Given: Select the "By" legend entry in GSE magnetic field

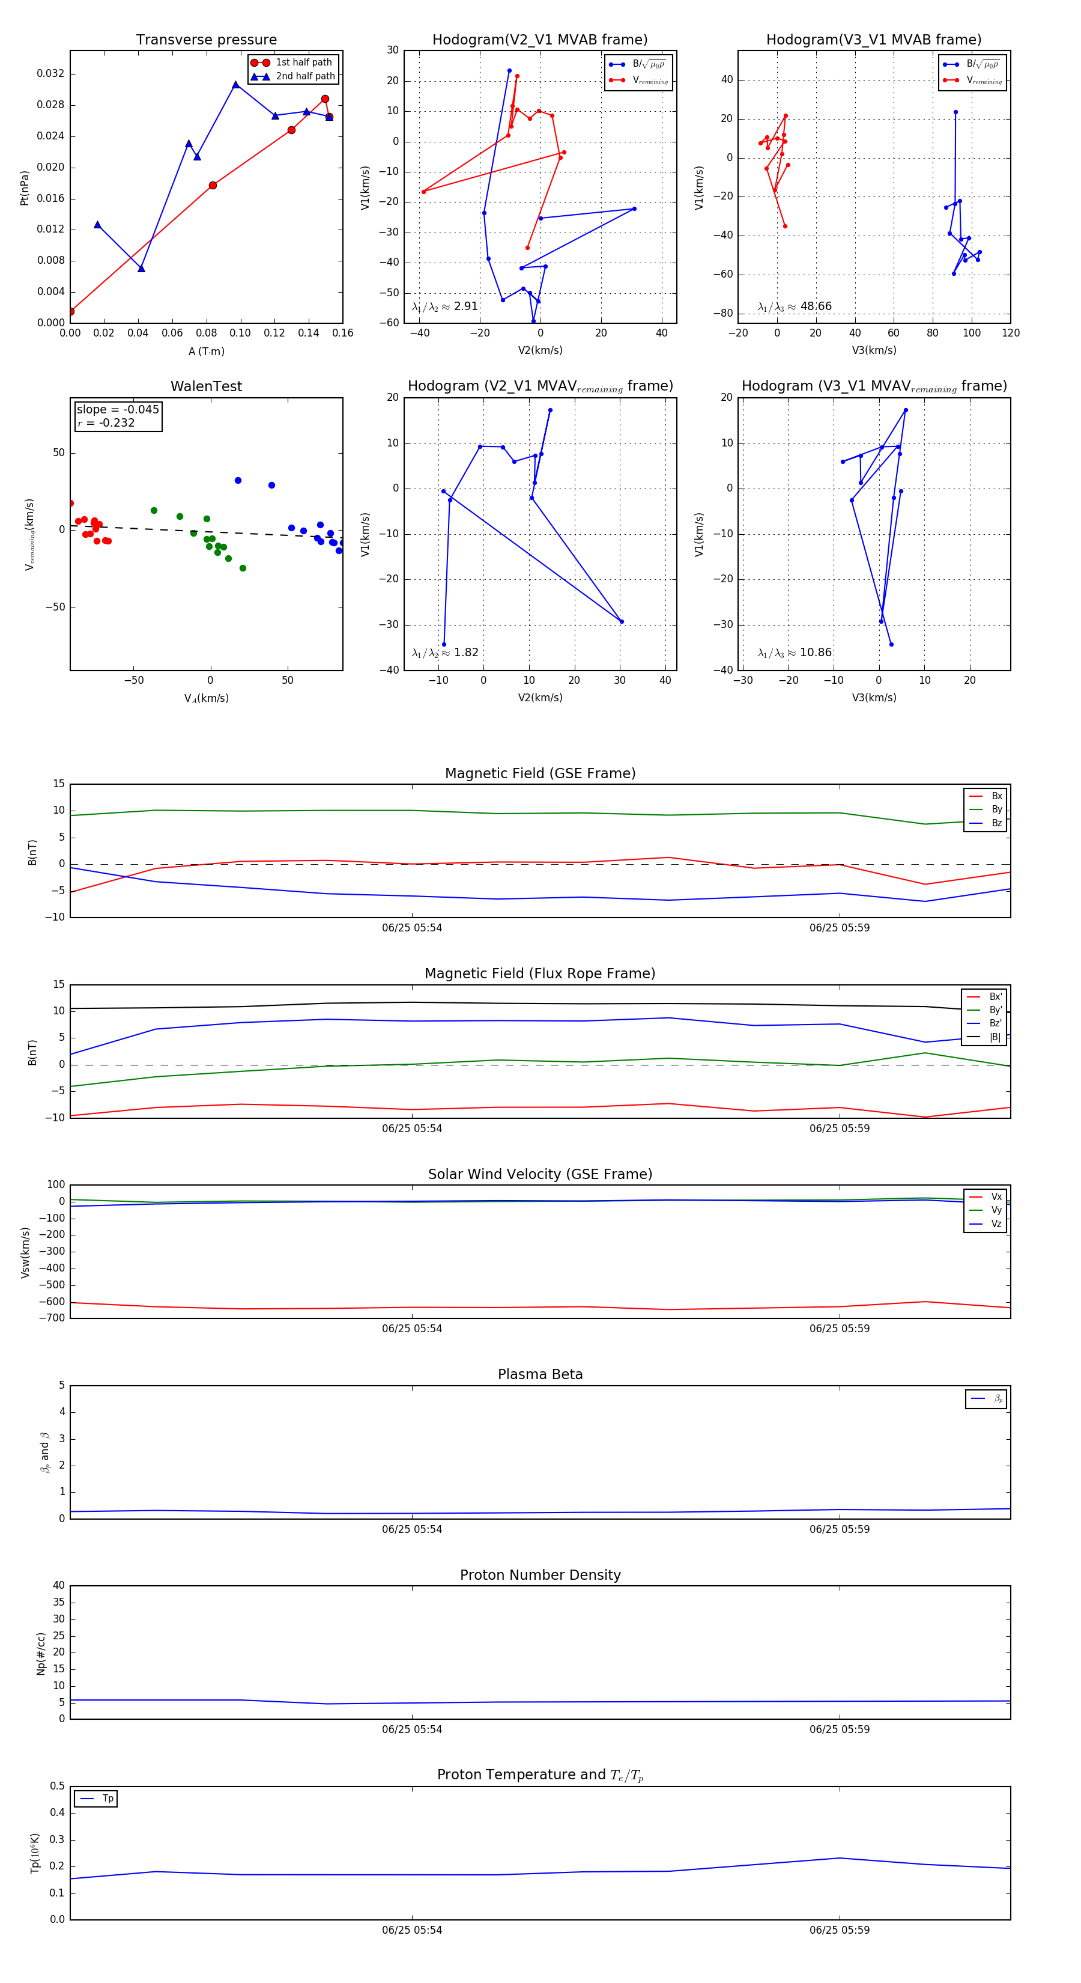Looking at the screenshot, I should click(986, 809).
